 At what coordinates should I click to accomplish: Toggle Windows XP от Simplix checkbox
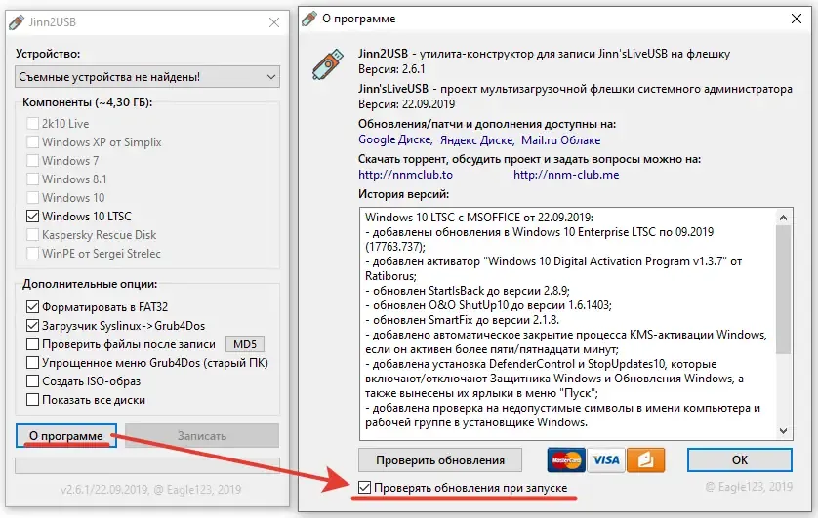[32, 141]
